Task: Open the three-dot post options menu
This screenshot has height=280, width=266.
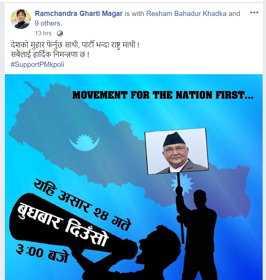Action: (254, 13)
